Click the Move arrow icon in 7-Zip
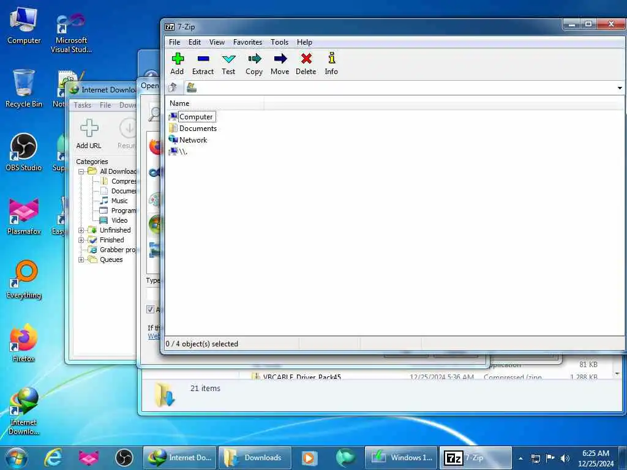Screen dimensions: 627x470 coord(280,64)
